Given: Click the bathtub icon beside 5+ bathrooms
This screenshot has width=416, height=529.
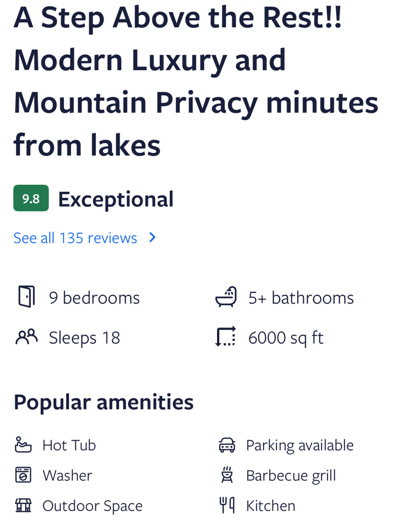Looking at the screenshot, I should [226, 297].
